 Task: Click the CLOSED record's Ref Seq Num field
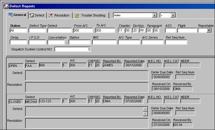(x=185, y=113)
